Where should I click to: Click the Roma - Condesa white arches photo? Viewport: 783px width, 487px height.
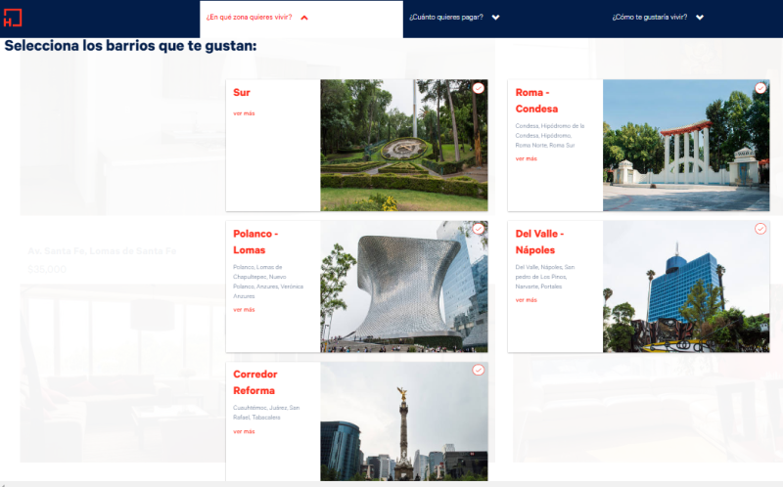pos(685,147)
